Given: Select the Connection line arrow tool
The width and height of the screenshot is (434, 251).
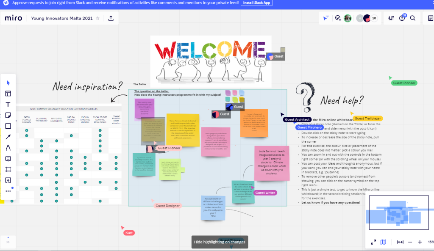Looking at the screenshot, I should [8, 137].
